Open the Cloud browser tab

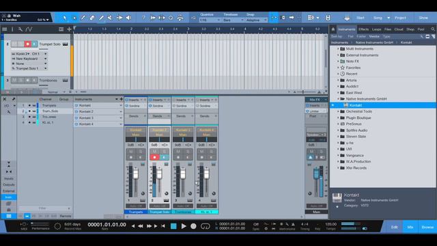tap(399, 29)
